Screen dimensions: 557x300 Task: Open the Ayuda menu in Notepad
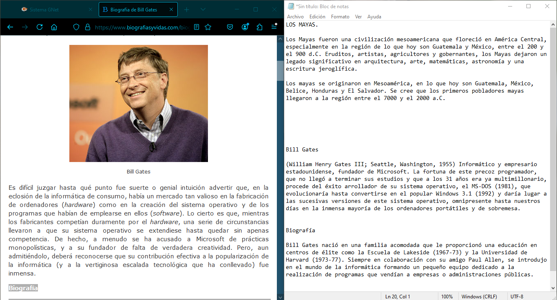coord(374,17)
